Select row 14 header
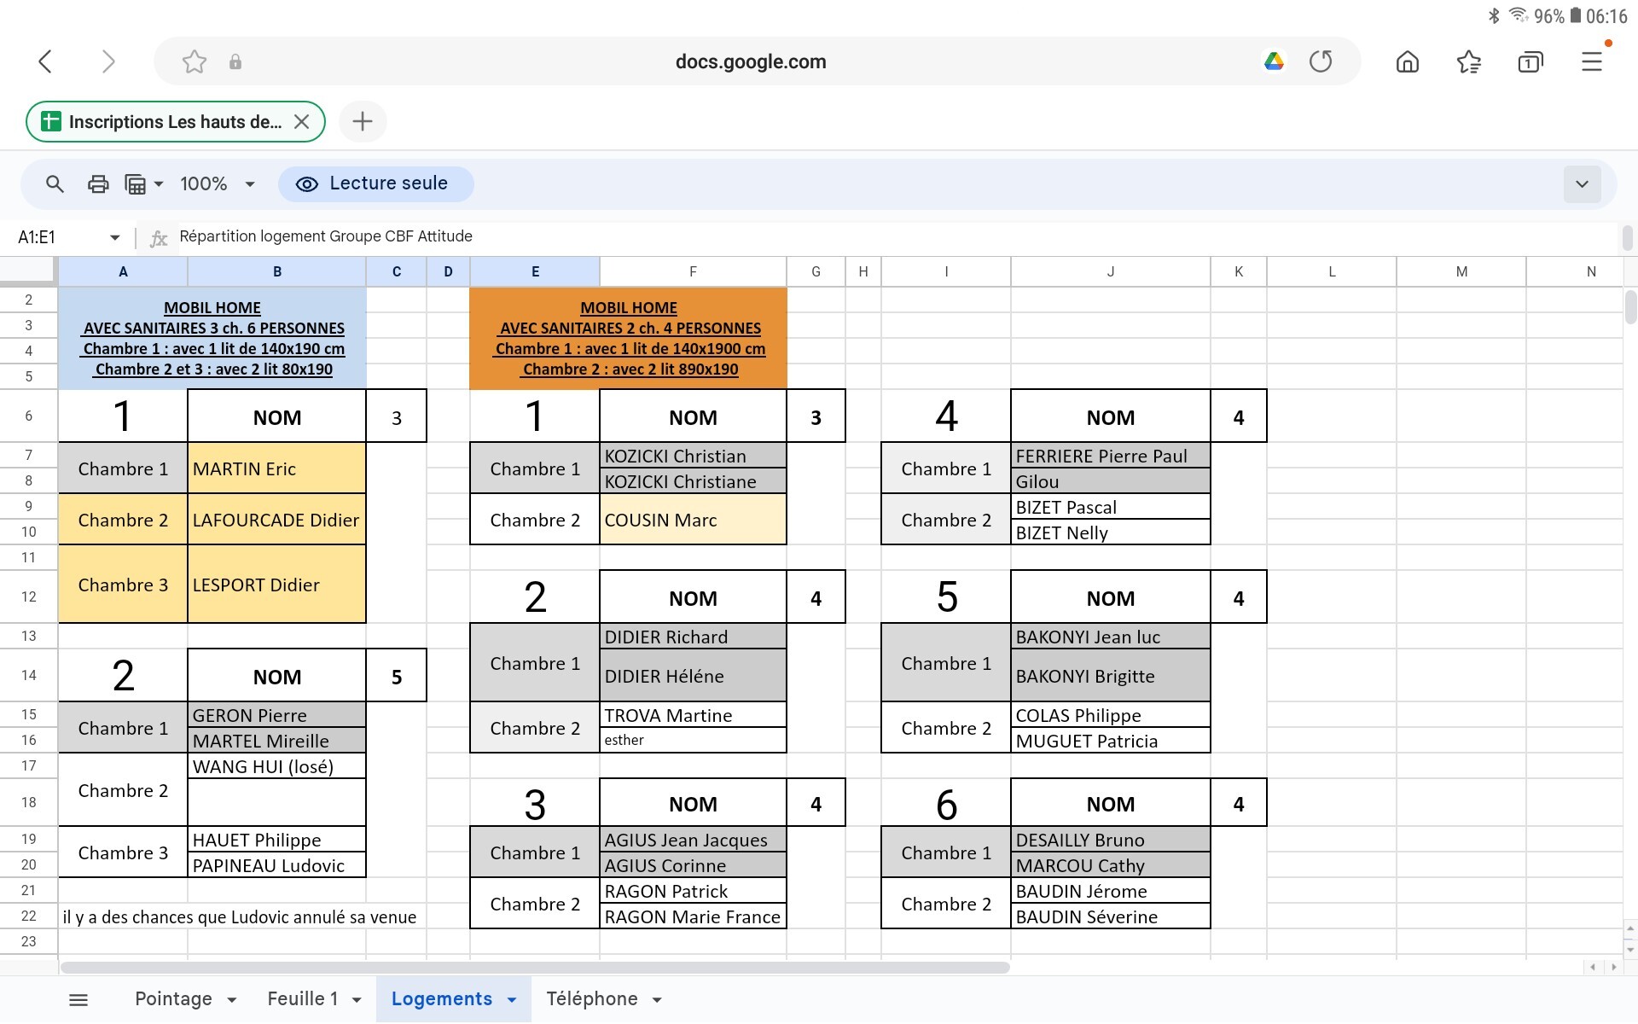 [29, 675]
